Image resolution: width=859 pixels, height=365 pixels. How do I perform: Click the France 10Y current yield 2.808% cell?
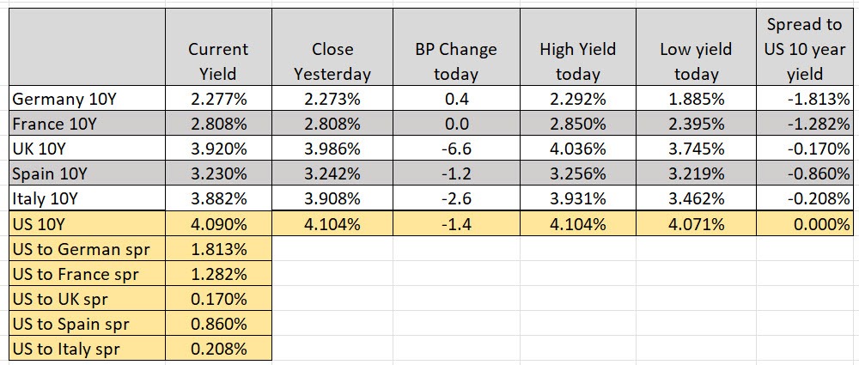(x=217, y=124)
